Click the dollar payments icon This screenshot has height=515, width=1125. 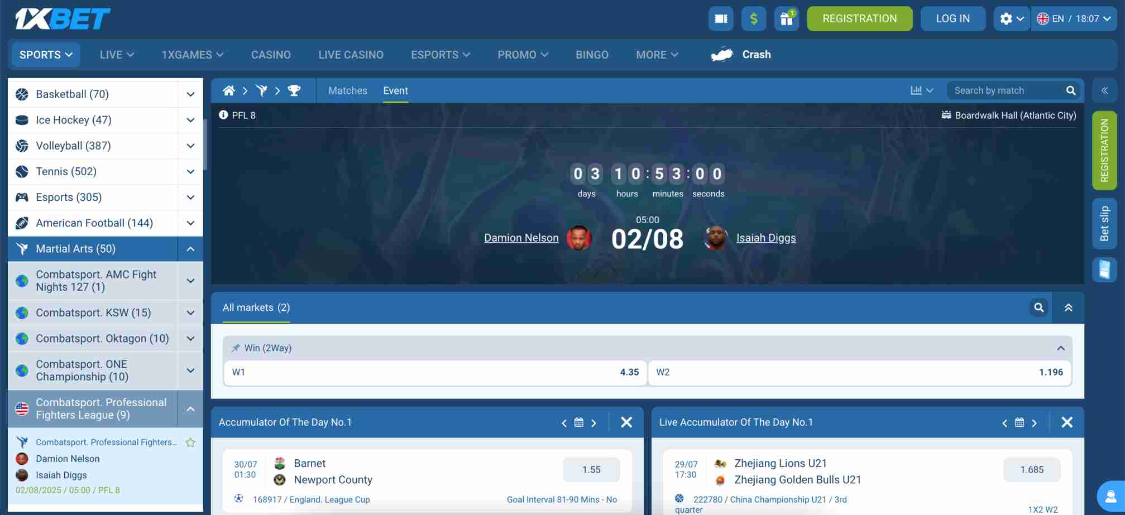click(x=754, y=18)
